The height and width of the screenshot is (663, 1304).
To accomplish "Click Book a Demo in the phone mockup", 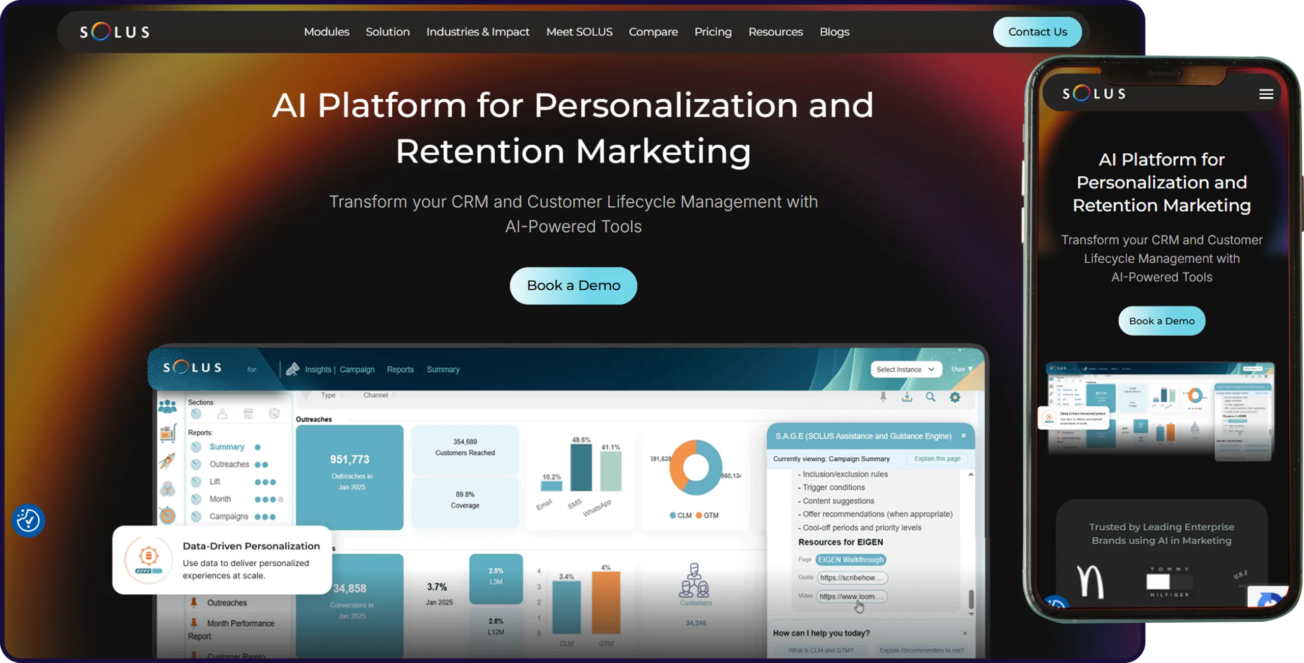I will pyautogui.click(x=1162, y=321).
